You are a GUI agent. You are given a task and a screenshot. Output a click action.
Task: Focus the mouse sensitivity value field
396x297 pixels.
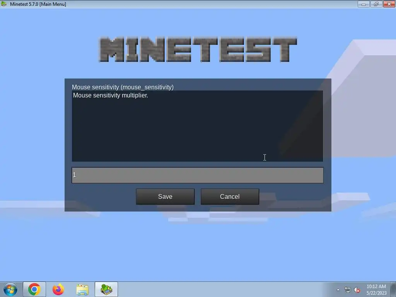click(x=198, y=175)
